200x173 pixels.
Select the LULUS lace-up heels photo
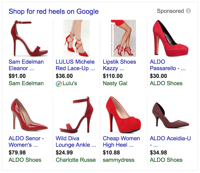[x=77, y=38]
